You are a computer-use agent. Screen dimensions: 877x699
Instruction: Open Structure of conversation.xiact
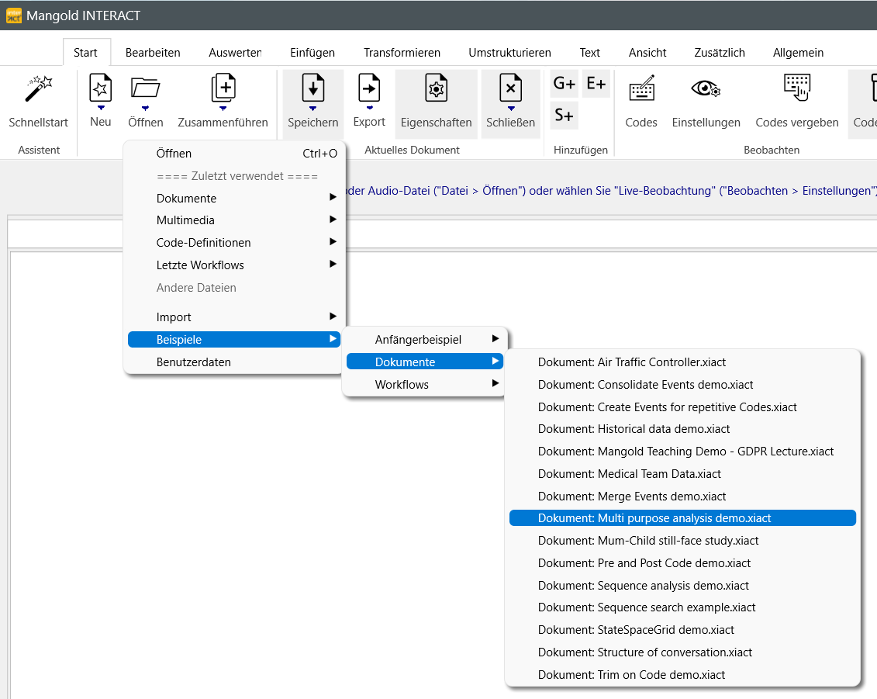(x=682, y=652)
